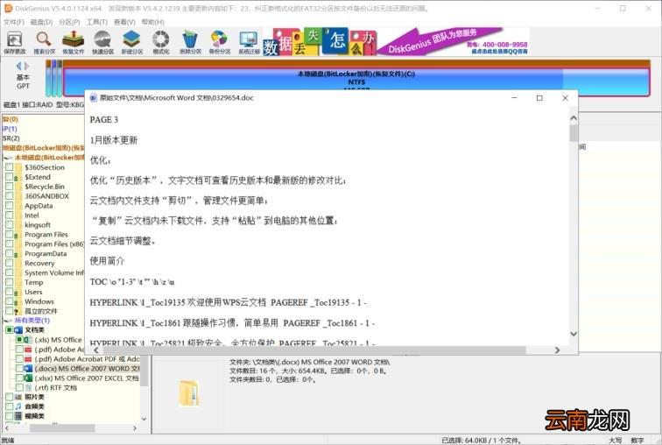Collapse the 所有类型(1) tree node
Viewport: 662px width, 445px height.
pyautogui.click(x=9, y=321)
